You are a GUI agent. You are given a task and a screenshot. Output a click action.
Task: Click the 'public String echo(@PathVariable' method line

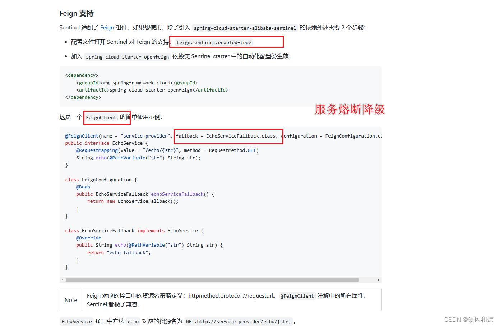click(149, 245)
